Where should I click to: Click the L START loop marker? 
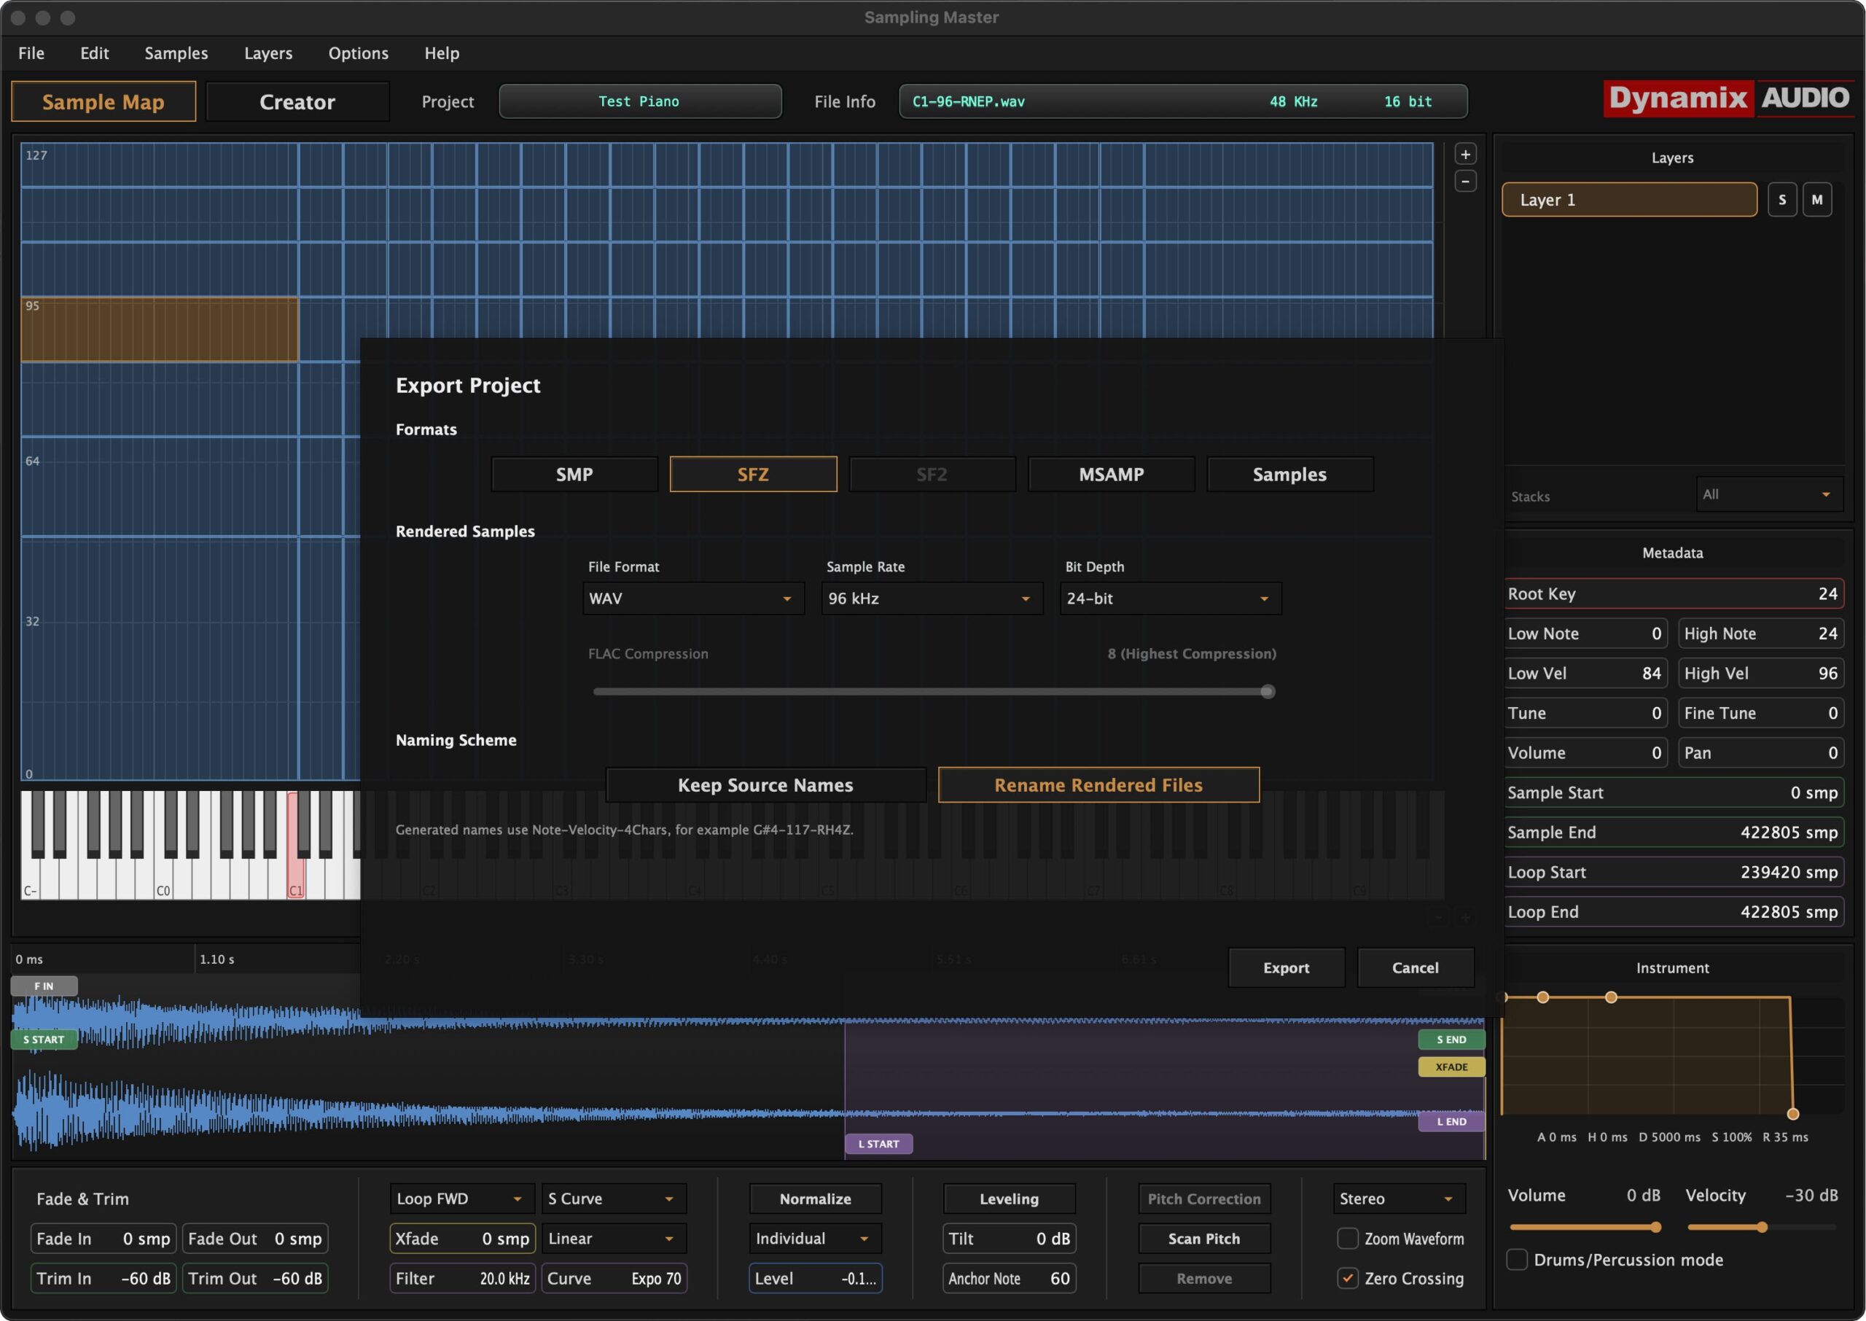click(878, 1144)
